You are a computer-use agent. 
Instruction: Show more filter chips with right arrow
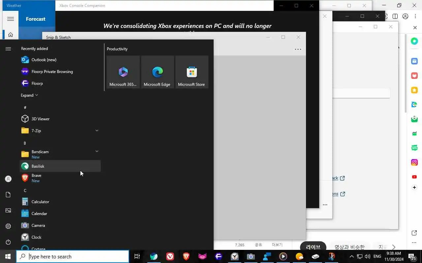tap(394, 247)
